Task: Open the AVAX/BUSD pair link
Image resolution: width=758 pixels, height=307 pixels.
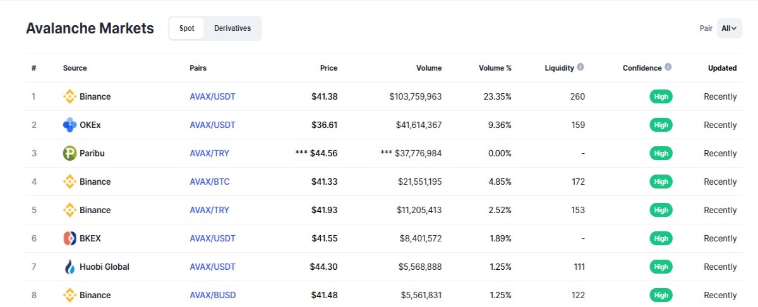Action: click(x=213, y=295)
